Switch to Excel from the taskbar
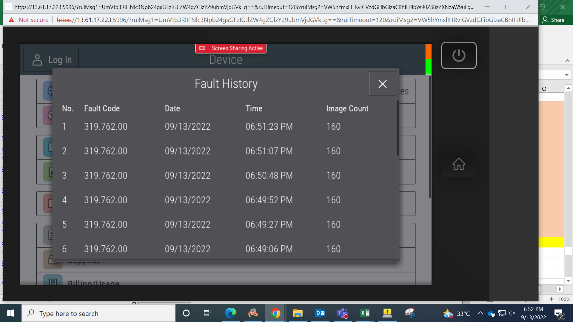The width and height of the screenshot is (573, 322). point(365,313)
